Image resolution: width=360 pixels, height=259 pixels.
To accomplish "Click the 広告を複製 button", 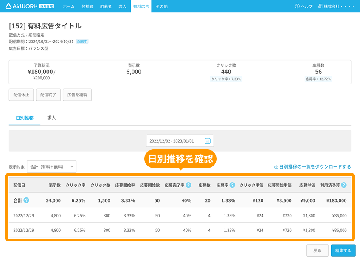I will pos(77,95).
